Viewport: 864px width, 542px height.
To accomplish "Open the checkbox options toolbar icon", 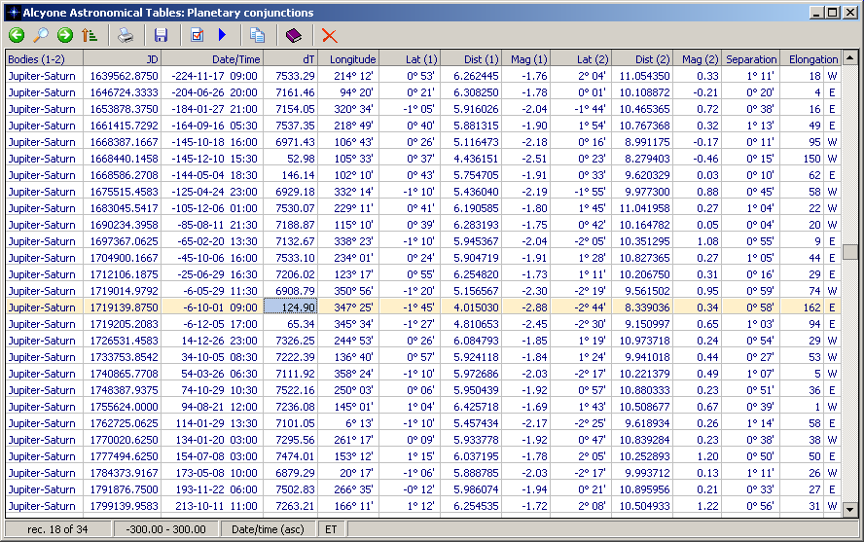I will pyautogui.click(x=198, y=36).
